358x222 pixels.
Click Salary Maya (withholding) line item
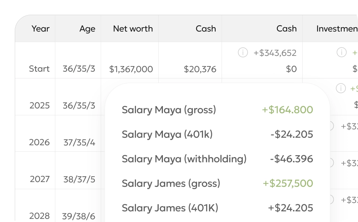pyautogui.click(x=184, y=159)
